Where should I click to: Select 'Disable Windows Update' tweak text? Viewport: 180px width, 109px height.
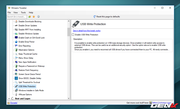click(x=29, y=34)
